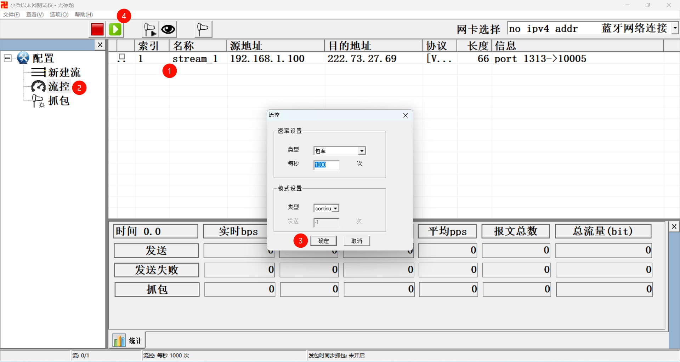The width and height of the screenshot is (680, 362).
Task: Click the 报文总数 header box
Action: click(x=516, y=231)
